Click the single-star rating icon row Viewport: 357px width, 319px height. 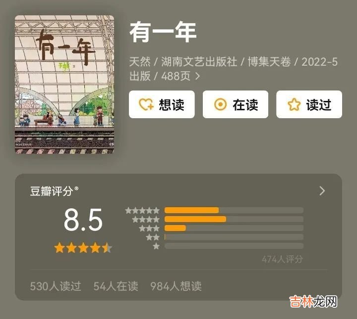[156, 246]
